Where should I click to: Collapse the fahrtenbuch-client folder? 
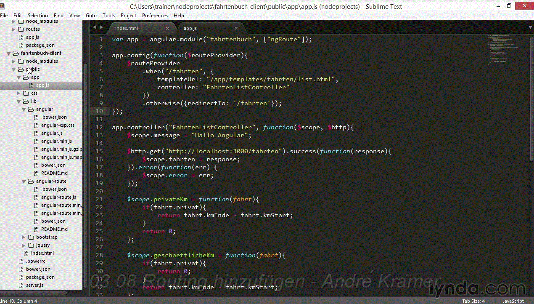(x=9, y=53)
